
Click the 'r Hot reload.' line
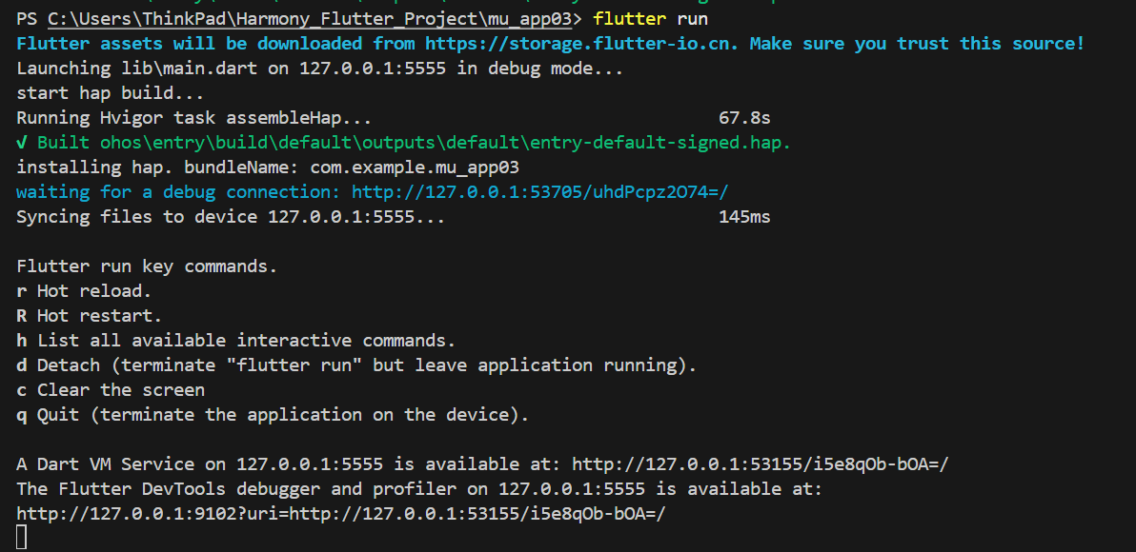(84, 291)
